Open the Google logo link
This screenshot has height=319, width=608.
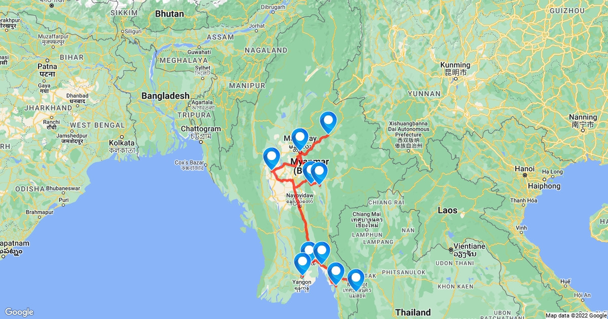pyautogui.click(x=19, y=312)
